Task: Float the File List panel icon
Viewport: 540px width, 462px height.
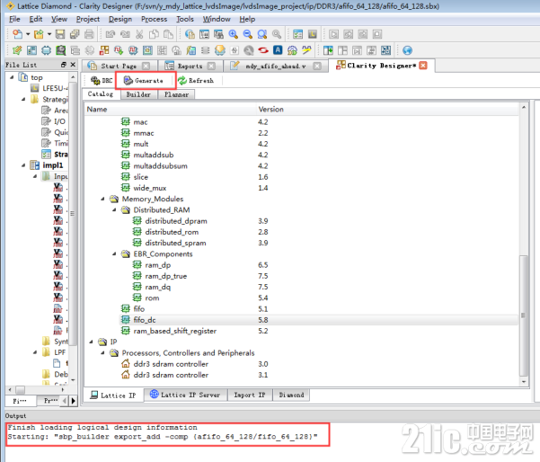Action: click(x=64, y=65)
